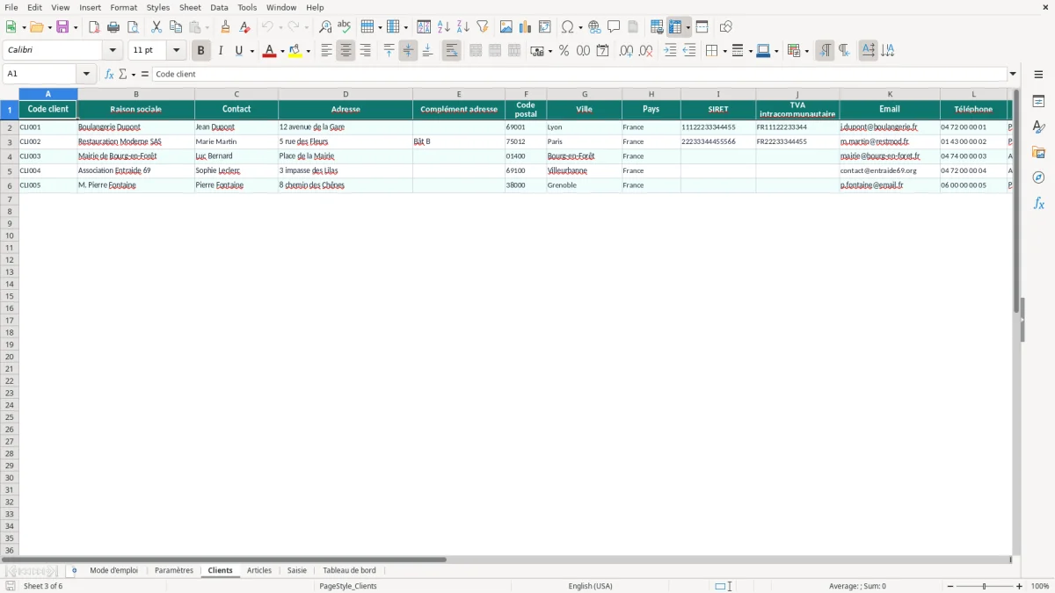Open background color dropdown arrow
The height and width of the screenshot is (593, 1055).
click(x=308, y=51)
